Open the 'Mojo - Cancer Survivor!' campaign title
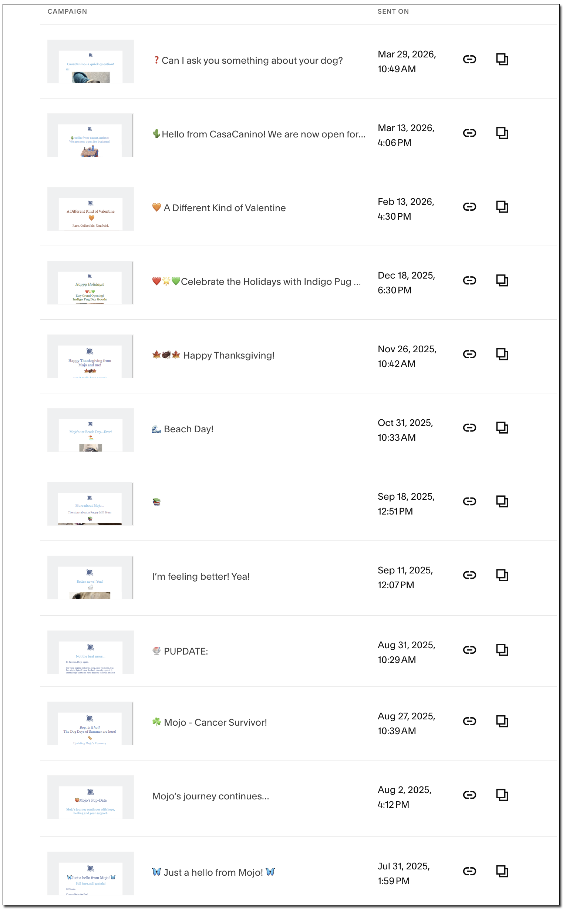566x912 pixels. click(x=215, y=722)
